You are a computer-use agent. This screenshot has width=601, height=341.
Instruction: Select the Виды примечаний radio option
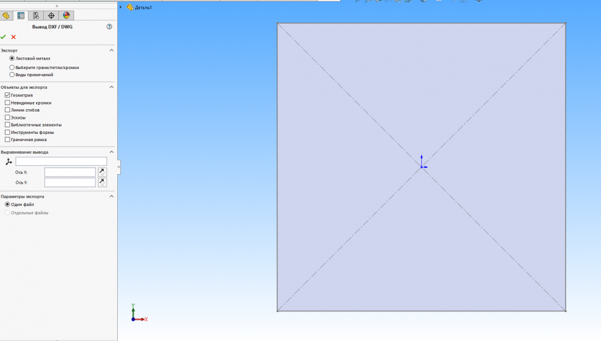click(x=12, y=74)
